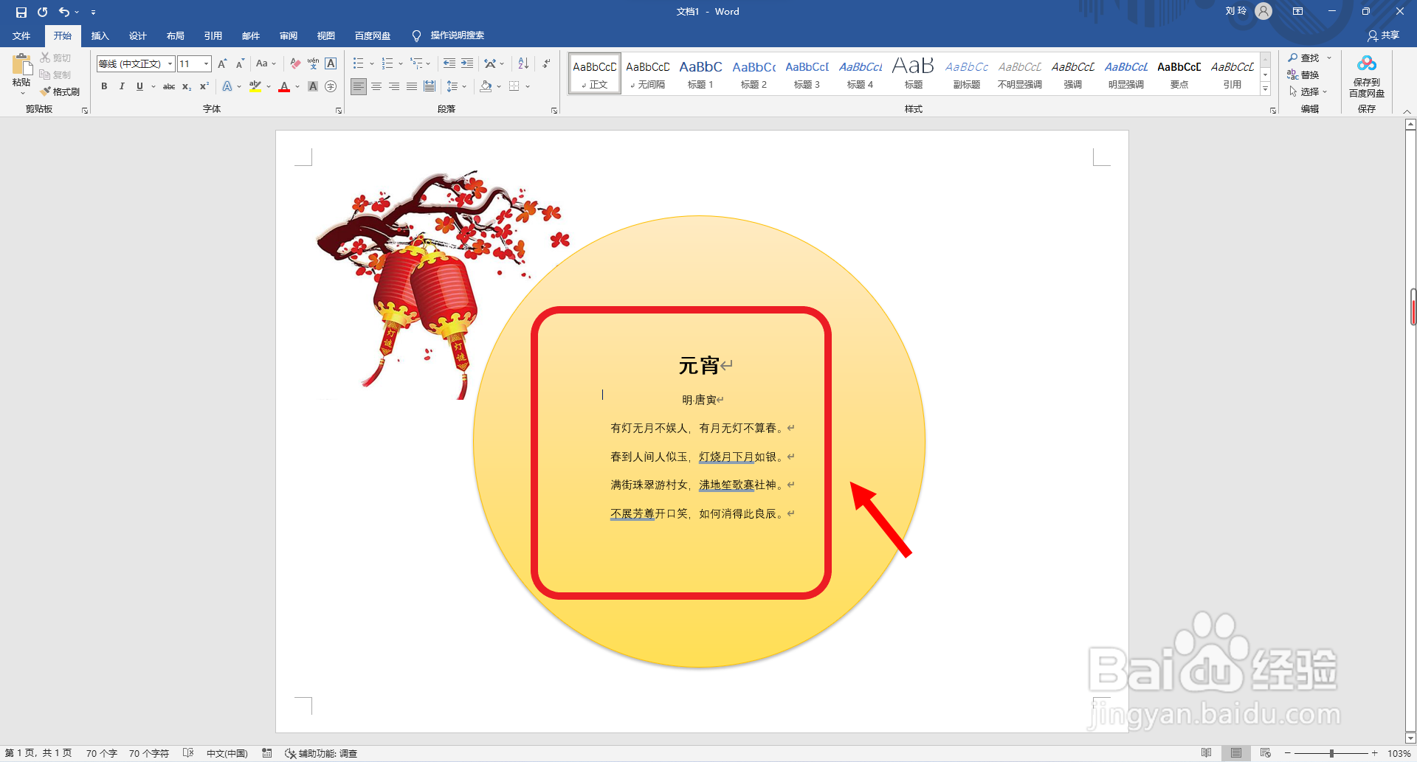The width and height of the screenshot is (1417, 762).
Task: Increase paragraph indent
Action: (x=467, y=63)
